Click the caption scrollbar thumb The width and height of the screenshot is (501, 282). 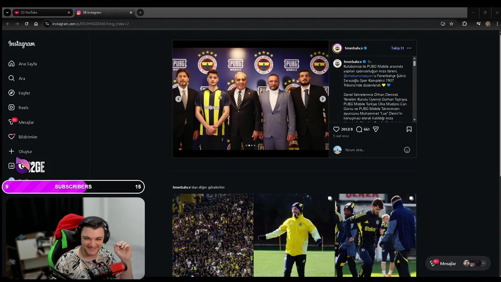414,63
